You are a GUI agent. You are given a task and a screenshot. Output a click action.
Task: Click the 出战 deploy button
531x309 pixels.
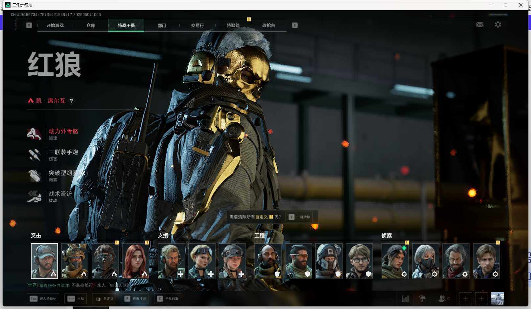point(76,299)
